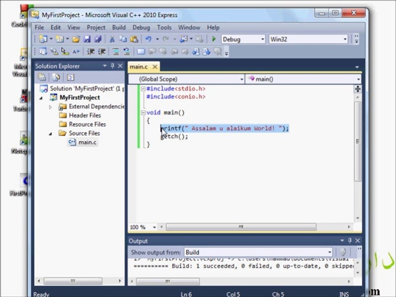Close the Output panel
396x297 pixels.
click(x=358, y=240)
